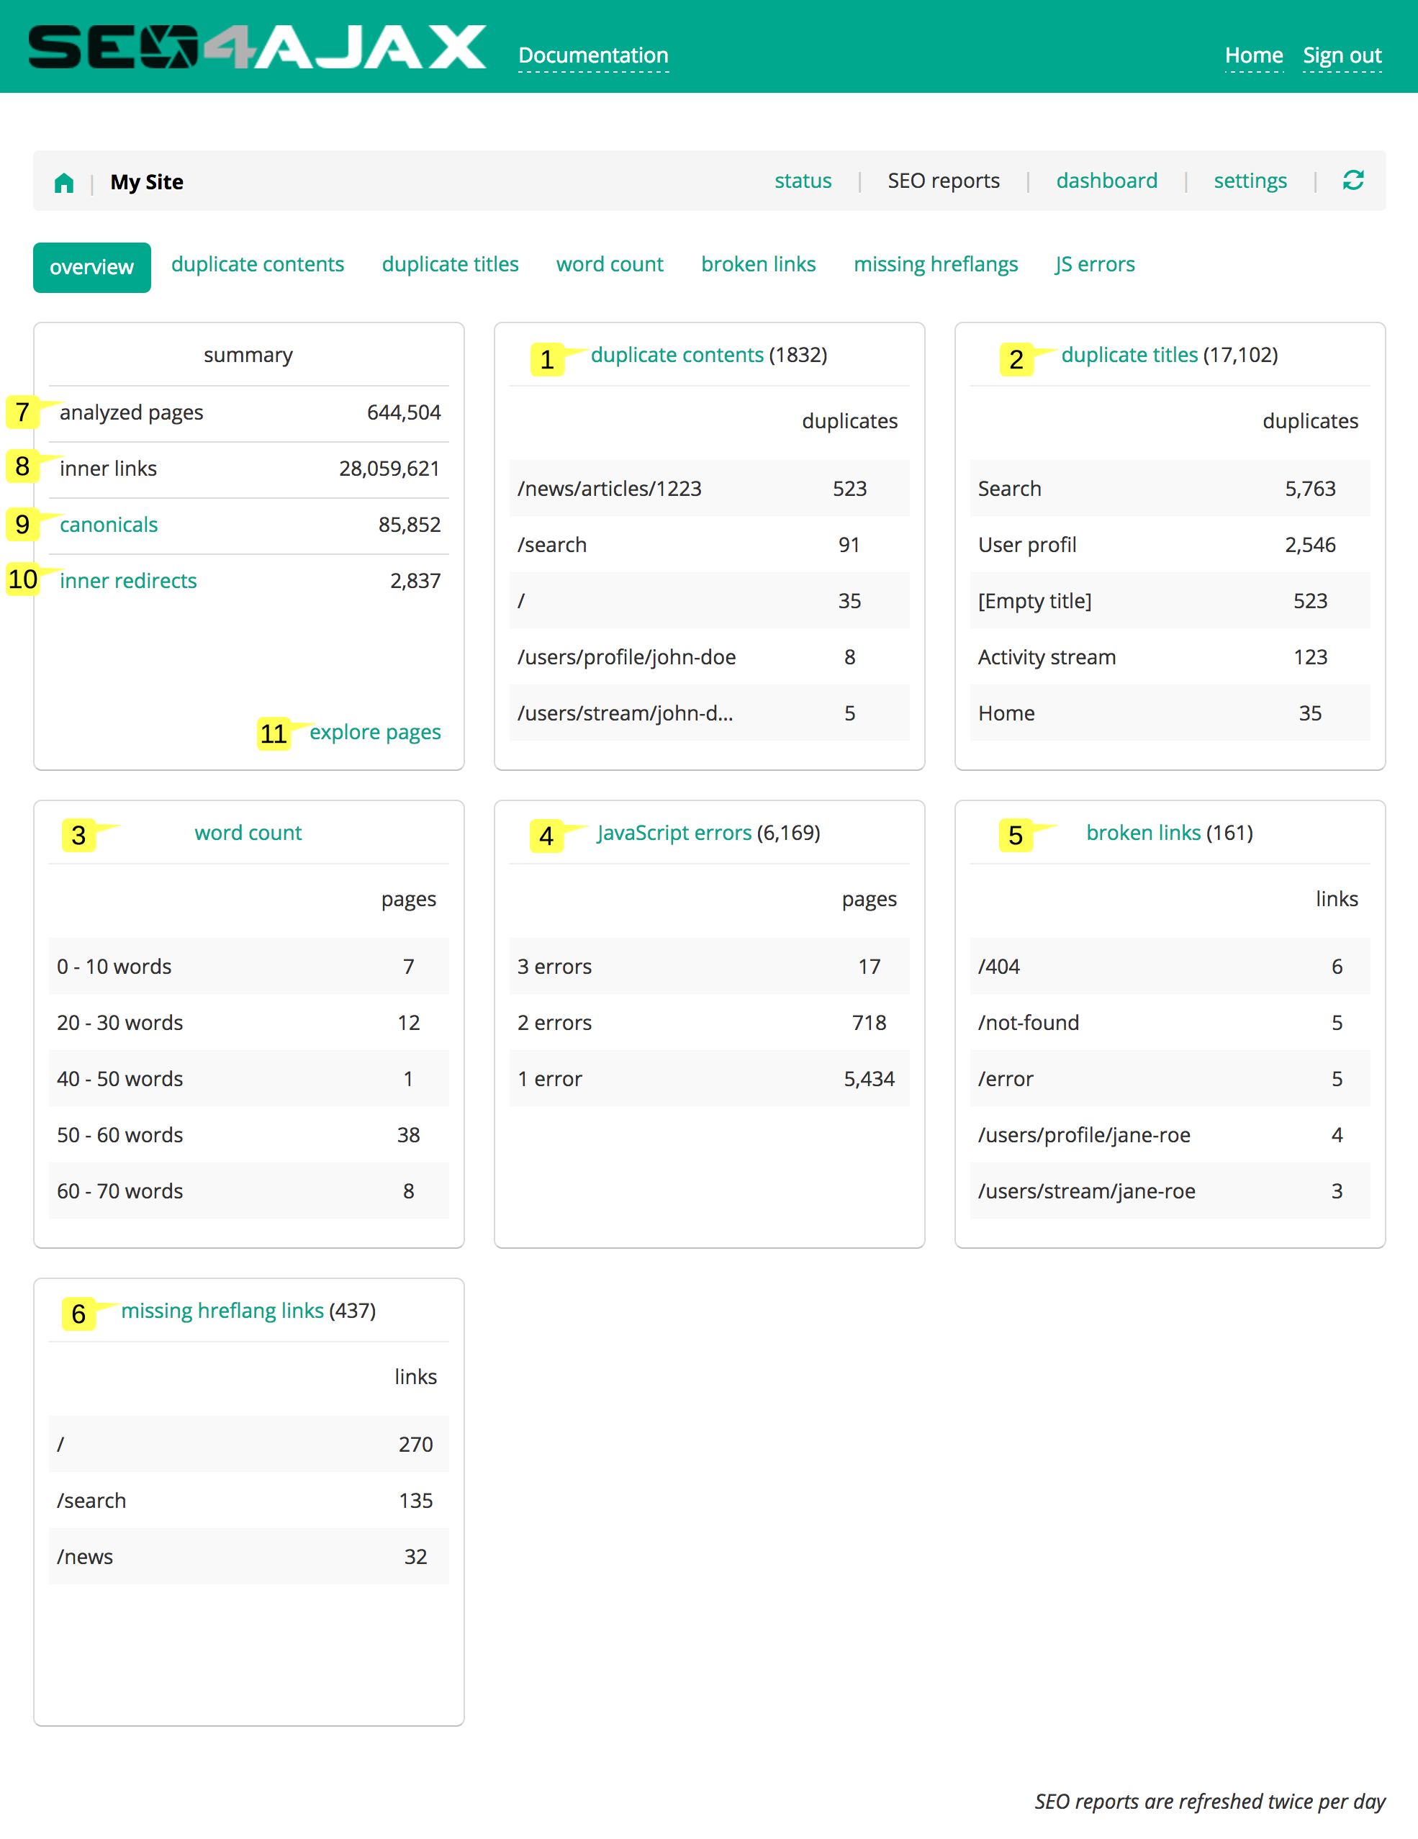Open the Documentation page
This screenshot has width=1418, height=1839.
click(x=594, y=55)
